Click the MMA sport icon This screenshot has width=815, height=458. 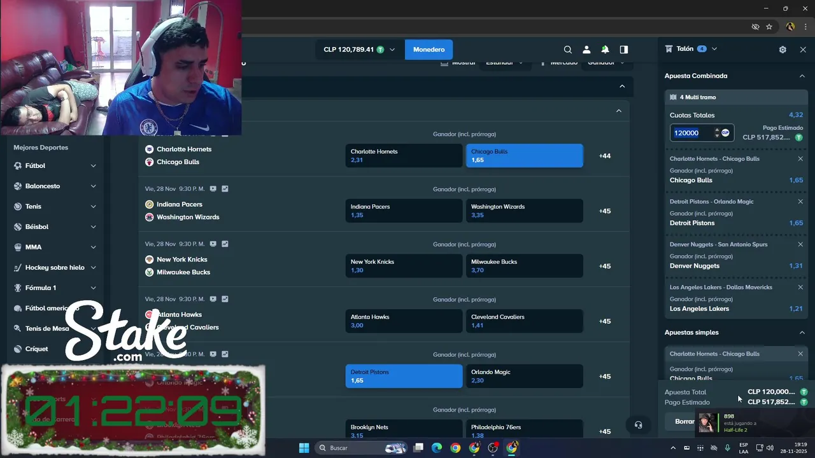pyautogui.click(x=18, y=247)
